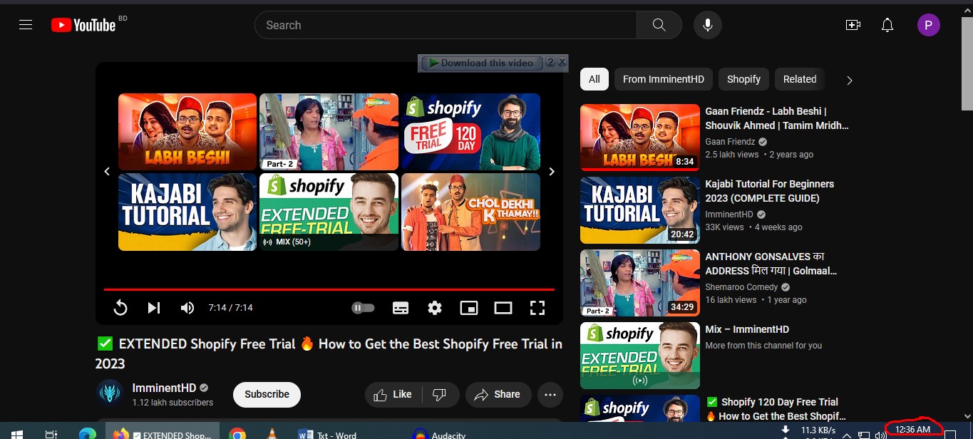Open the Kajabi Tutorial end-screen thumbnail
This screenshot has height=439, width=973.
coord(187,212)
